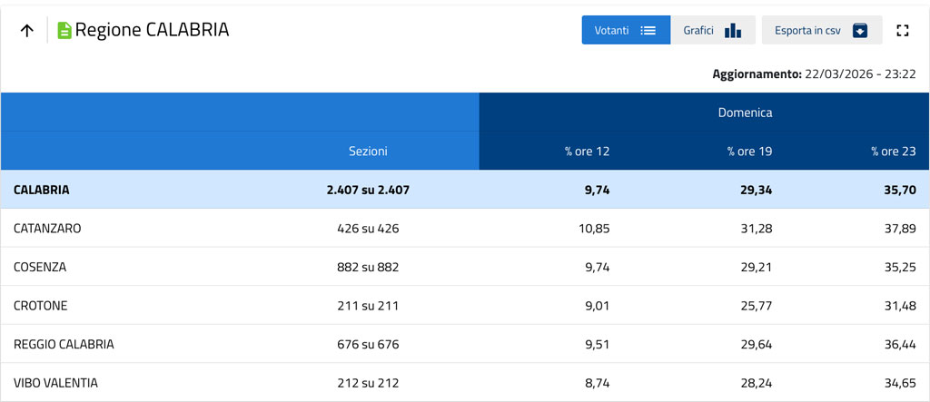The width and height of the screenshot is (930, 402).
Task: Open the VIBO VALENTIA province row
Action: (55, 383)
